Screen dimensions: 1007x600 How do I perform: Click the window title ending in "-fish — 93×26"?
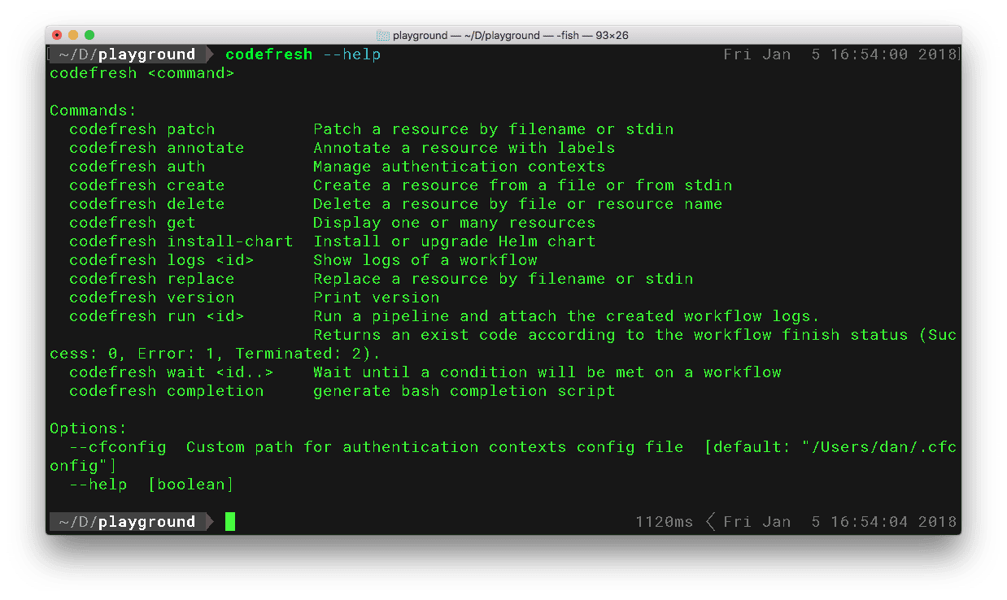pos(511,35)
